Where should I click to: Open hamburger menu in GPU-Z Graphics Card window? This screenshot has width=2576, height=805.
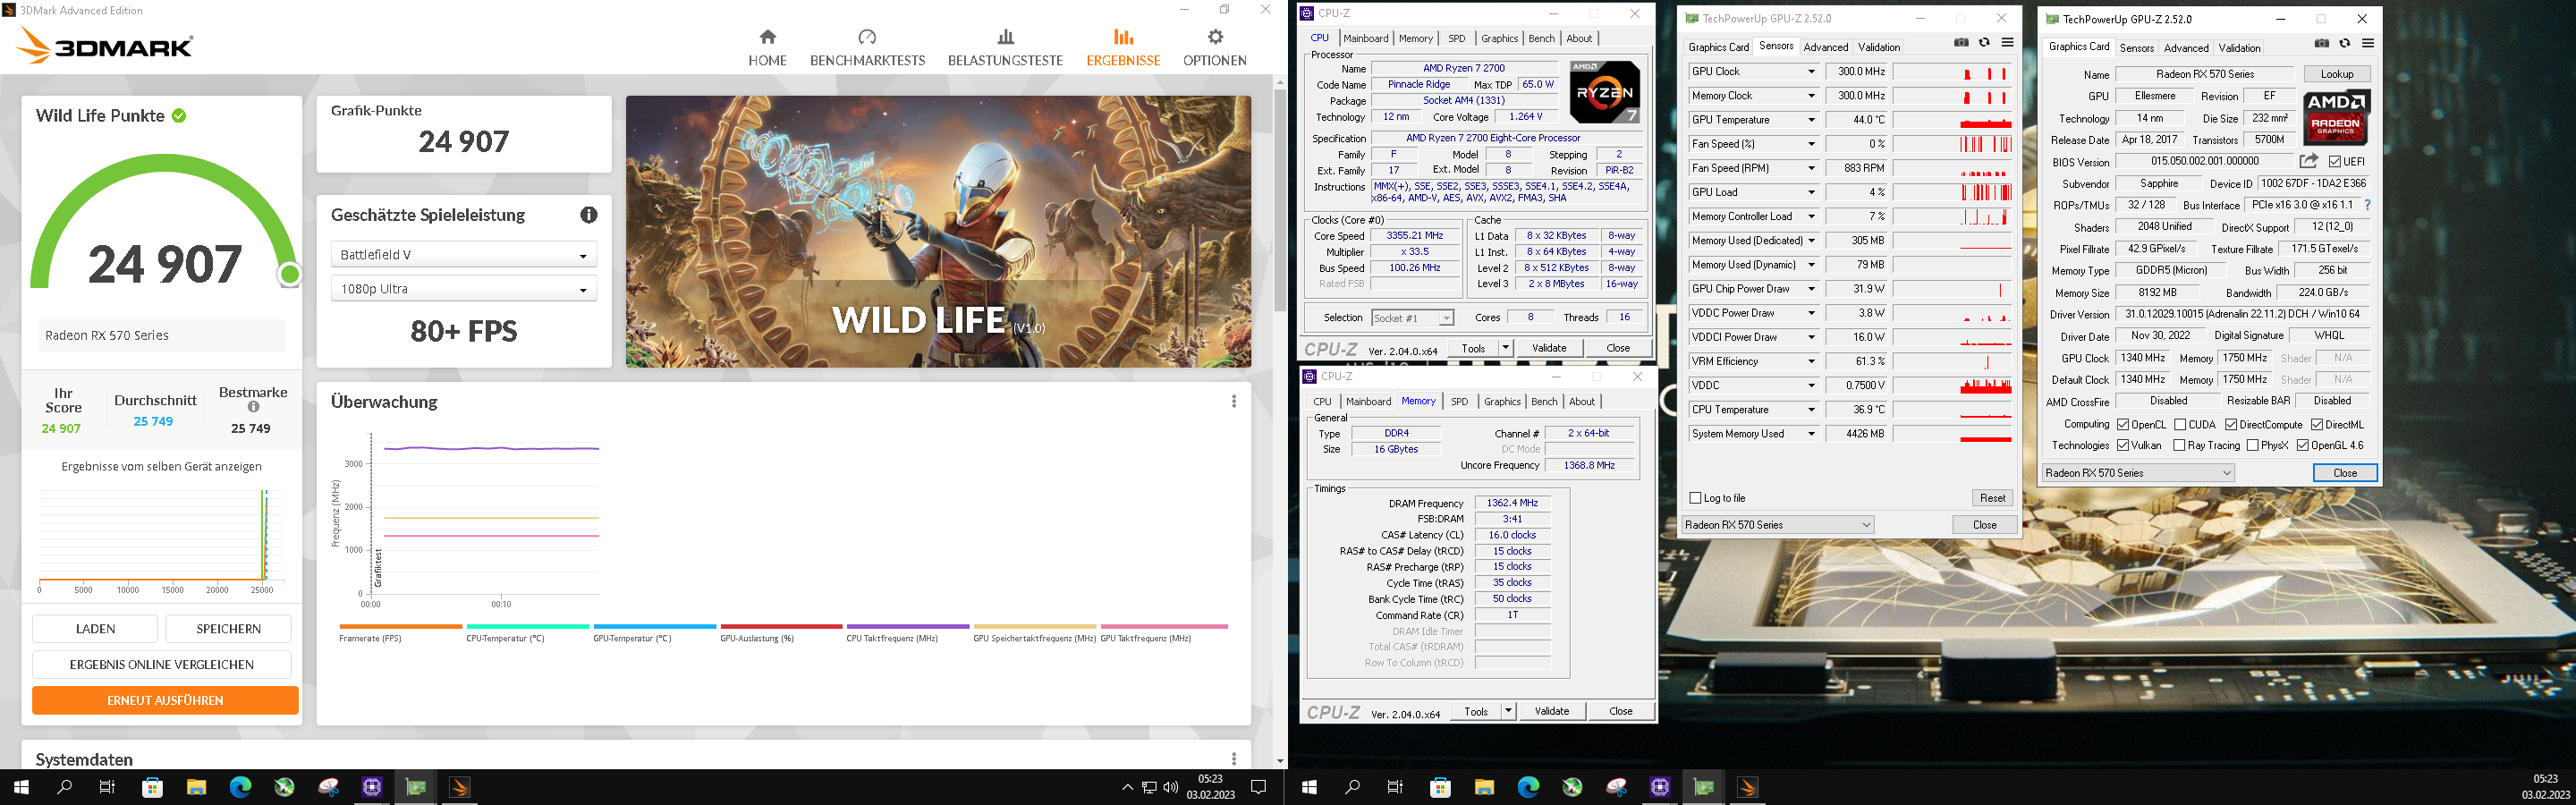pos(2367,43)
